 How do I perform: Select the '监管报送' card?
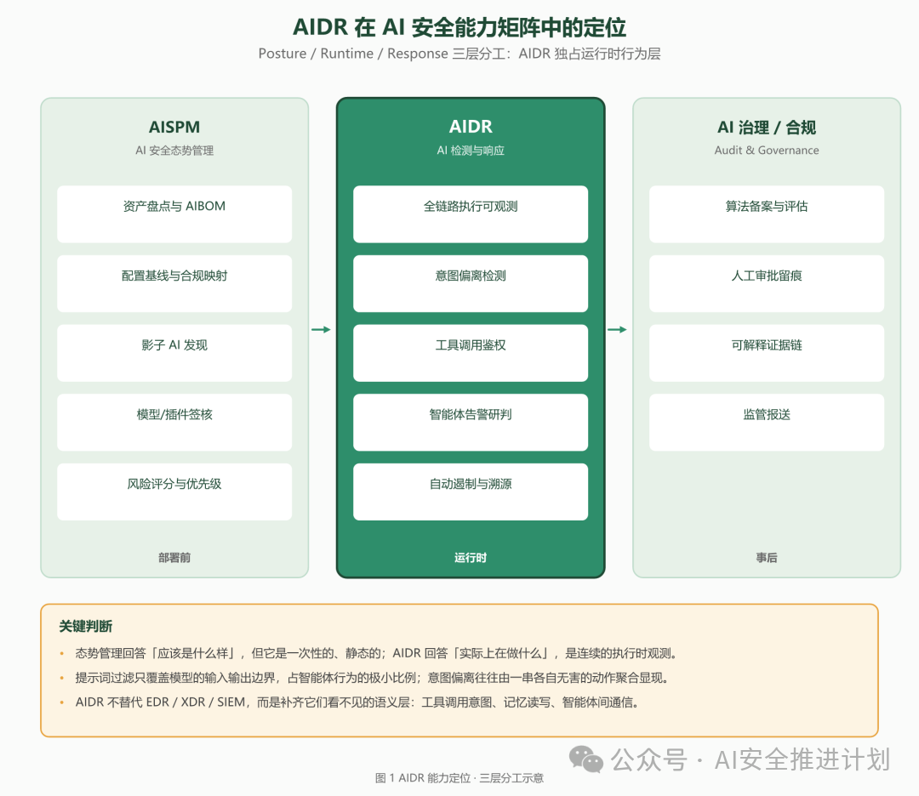767,423
